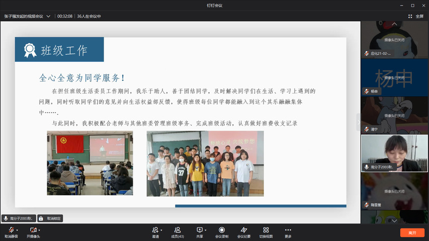Image resolution: width=429 pixels, height=241 pixels.
Task: Open the 更多 more options menu
Action: pos(288,230)
